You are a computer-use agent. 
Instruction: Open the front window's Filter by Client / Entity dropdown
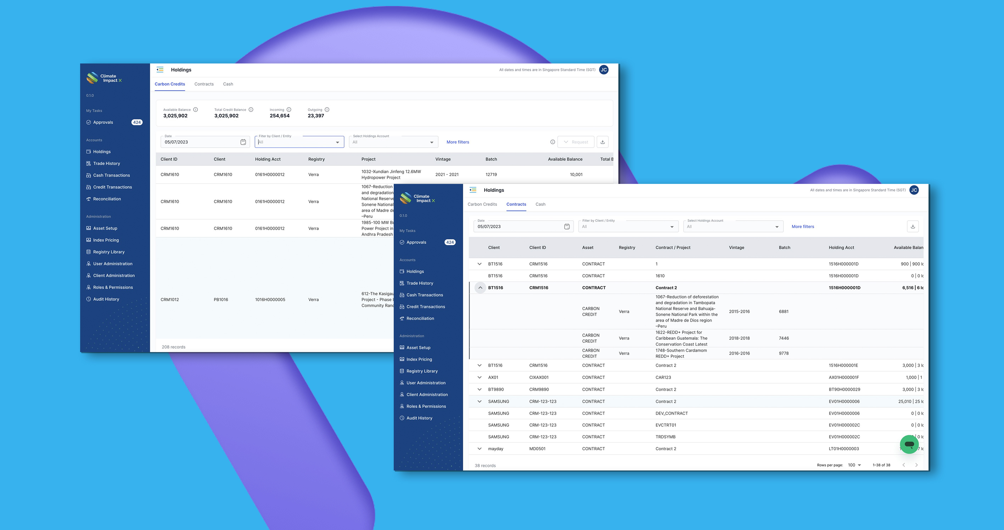[628, 226]
